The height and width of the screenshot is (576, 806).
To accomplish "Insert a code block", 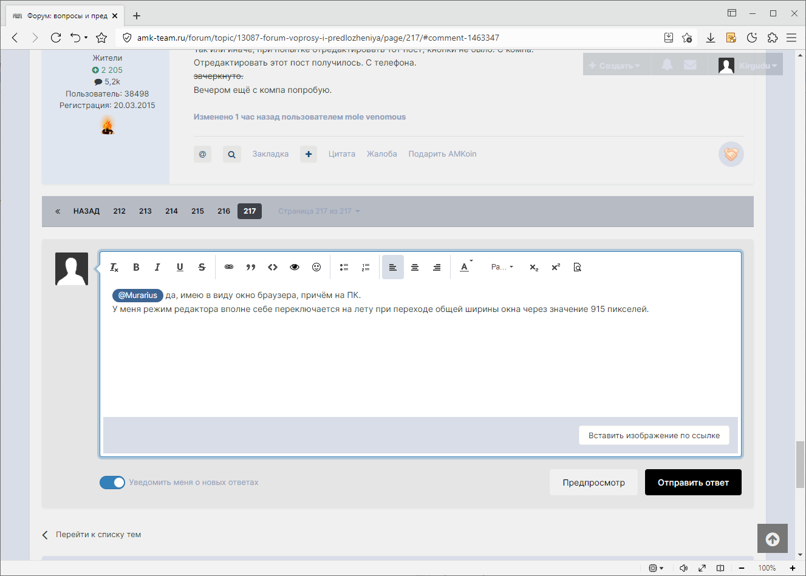I will click(x=273, y=267).
